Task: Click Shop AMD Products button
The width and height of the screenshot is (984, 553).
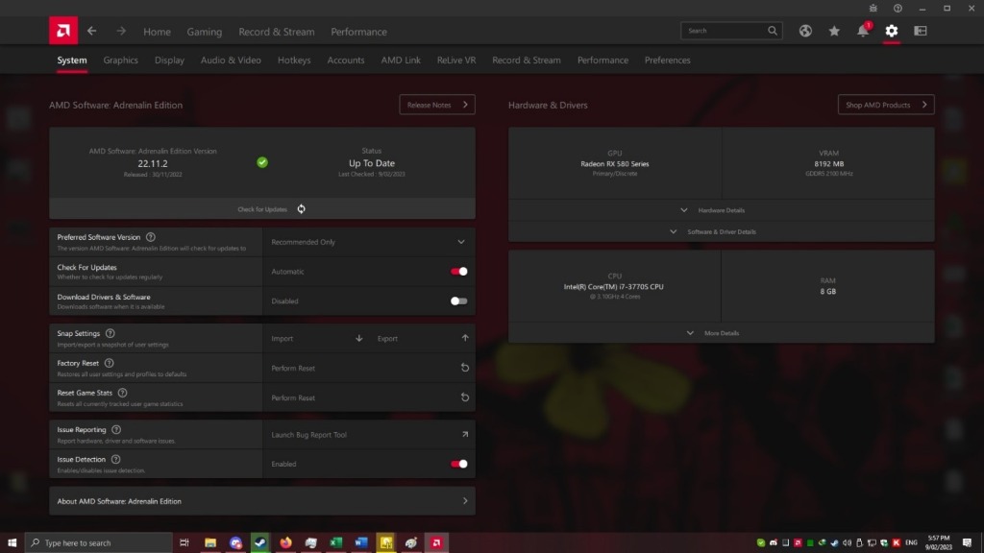Action: [886, 105]
